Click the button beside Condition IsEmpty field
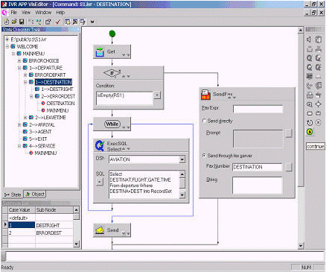 click(157, 95)
